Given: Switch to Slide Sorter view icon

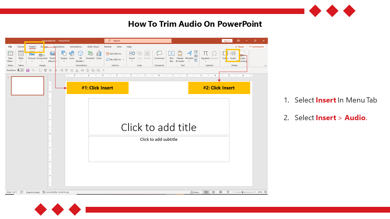Looking at the screenshot, I should point(213,192).
